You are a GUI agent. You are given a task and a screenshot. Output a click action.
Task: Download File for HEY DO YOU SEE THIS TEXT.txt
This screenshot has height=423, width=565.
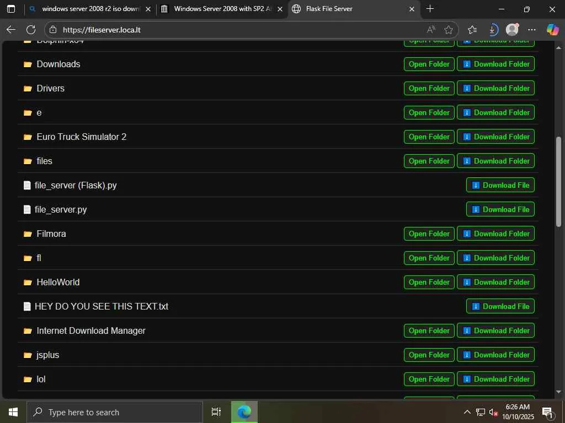point(500,306)
